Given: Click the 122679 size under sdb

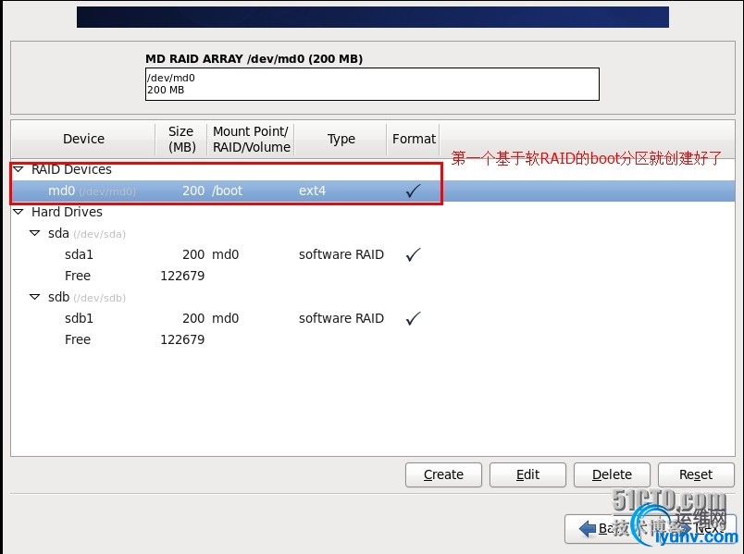Looking at the screenshot, I should (x=182, y=339).
